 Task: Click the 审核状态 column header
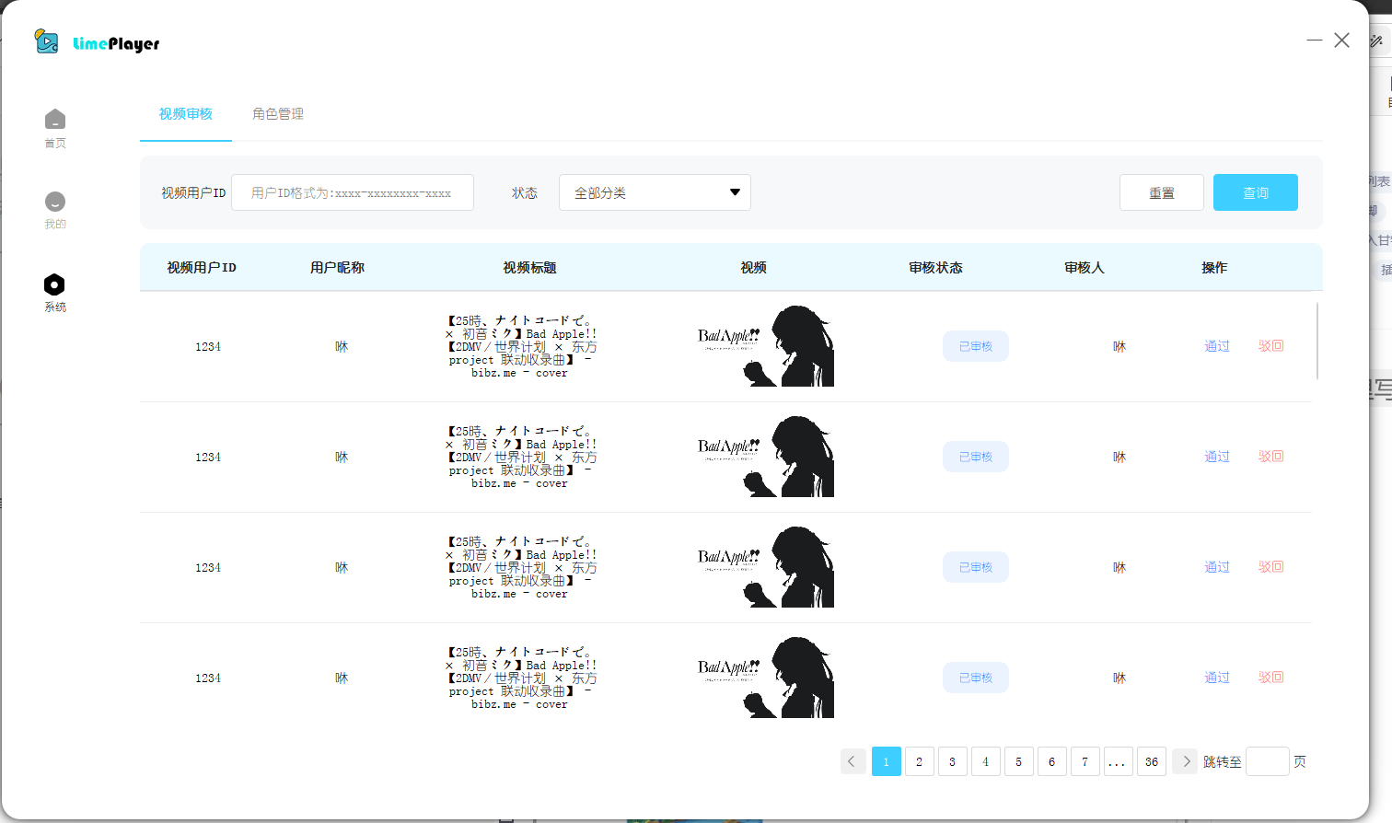click(936, 268)
